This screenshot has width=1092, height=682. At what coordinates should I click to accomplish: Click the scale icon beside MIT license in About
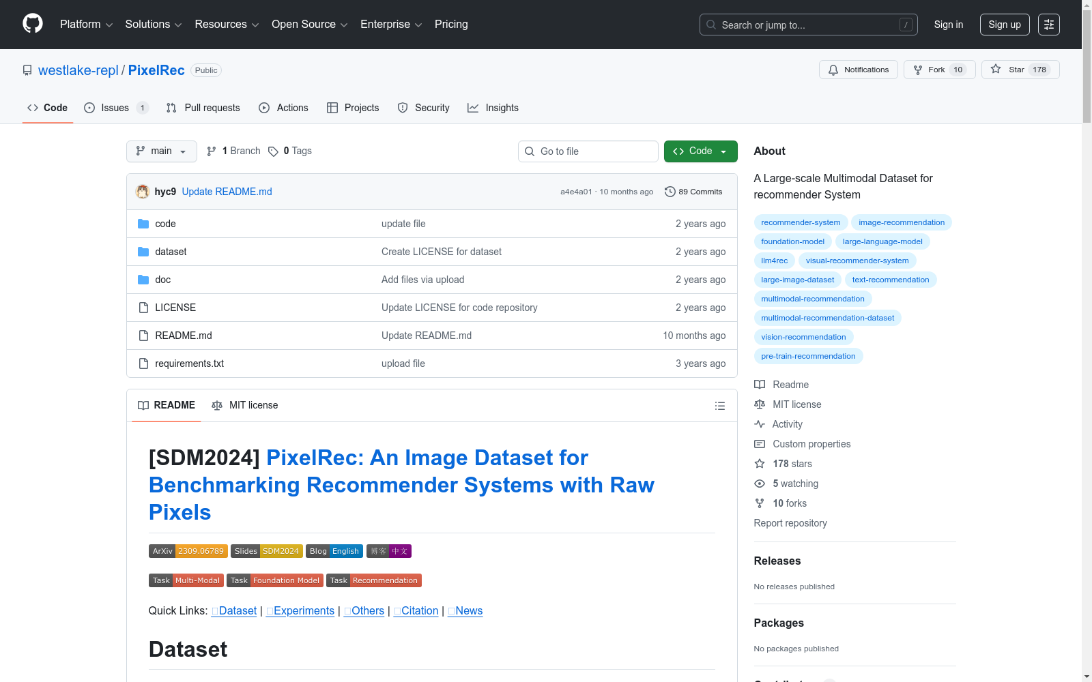click(x=760, y=404)
